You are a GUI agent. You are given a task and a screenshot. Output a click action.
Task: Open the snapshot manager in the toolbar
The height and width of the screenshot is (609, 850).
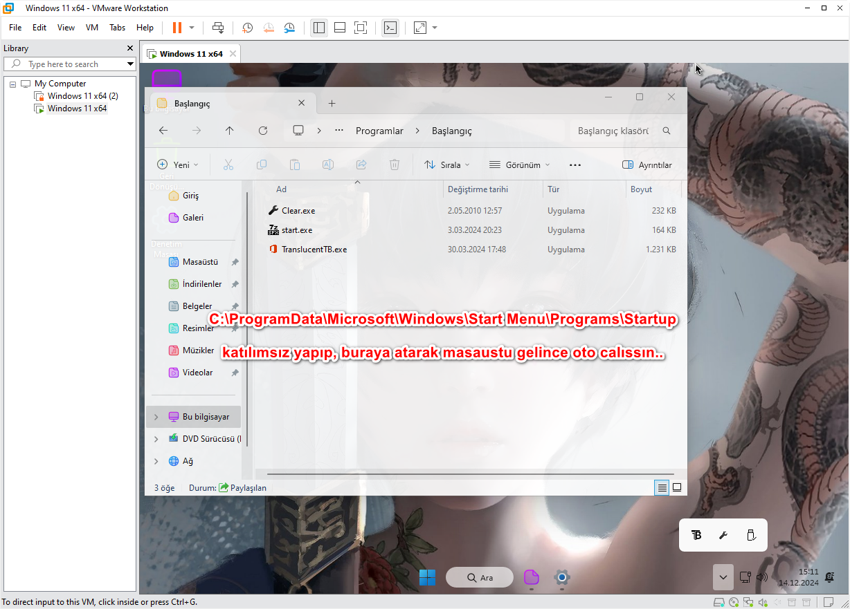tap(289, 28)
